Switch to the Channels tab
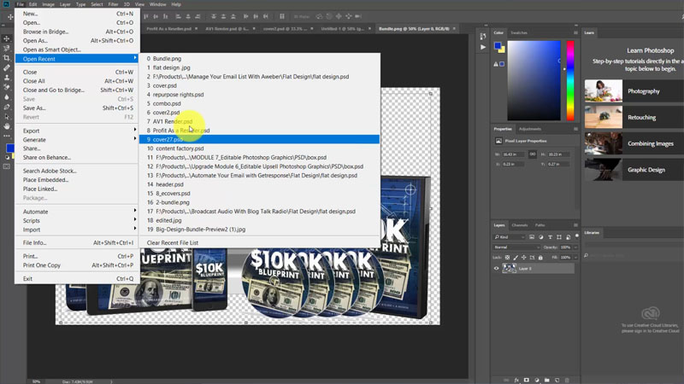 (520, 224)
